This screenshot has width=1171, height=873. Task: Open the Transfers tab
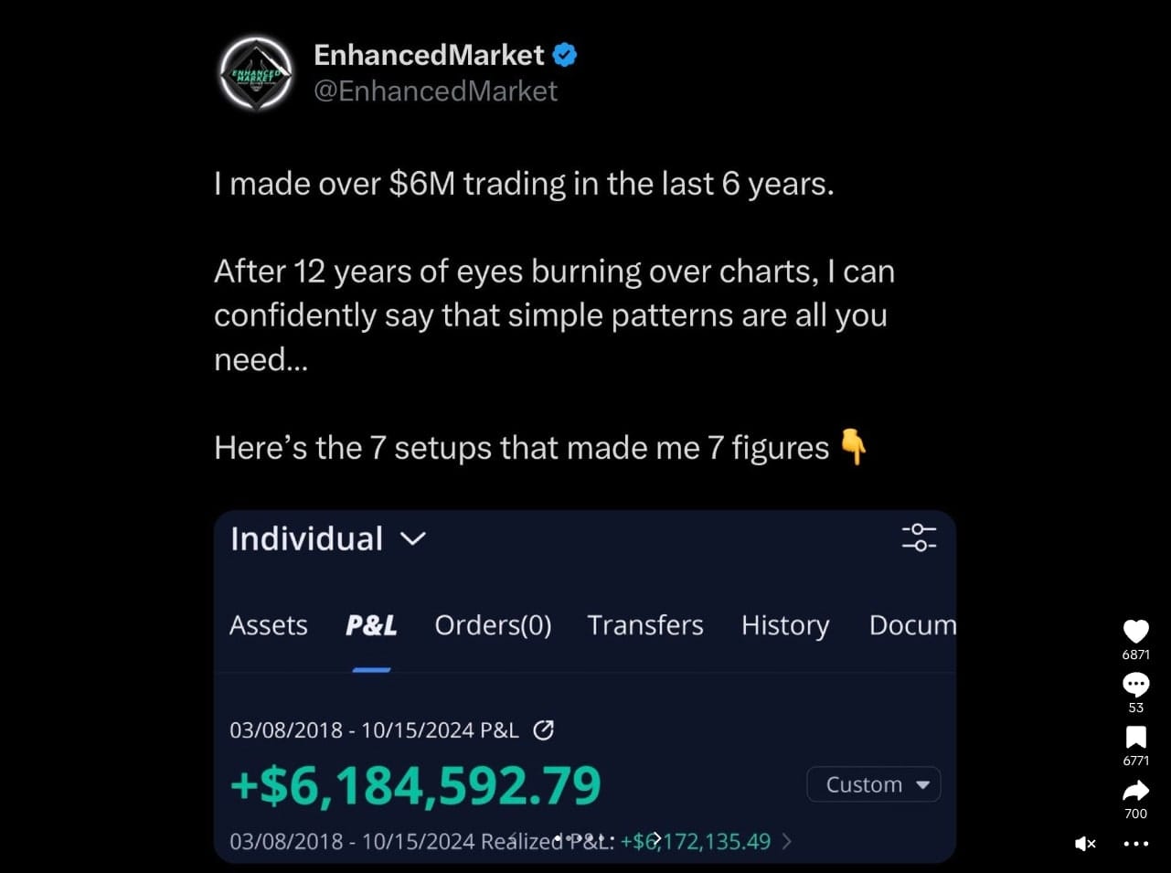pyautogui.click(x=644, y=625)
